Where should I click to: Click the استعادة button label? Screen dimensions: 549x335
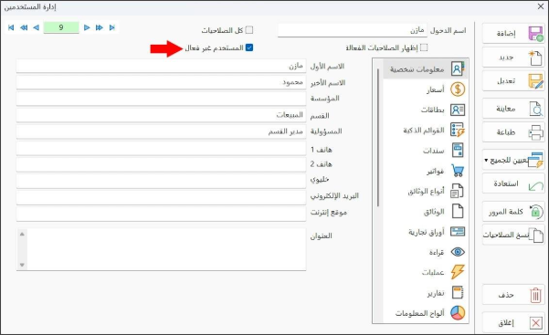[x=506, y=183]
